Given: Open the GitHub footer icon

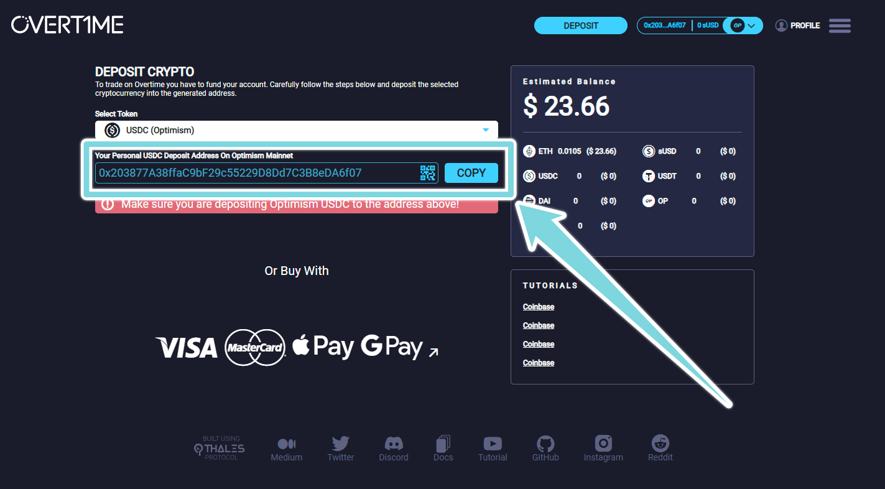Looking at the screenshot, I should coord(545,444).
